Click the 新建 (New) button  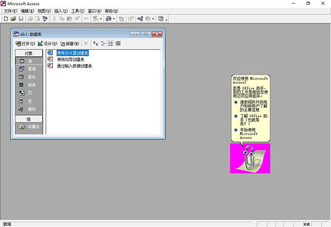pyautogui.click(x=70, y=43)
